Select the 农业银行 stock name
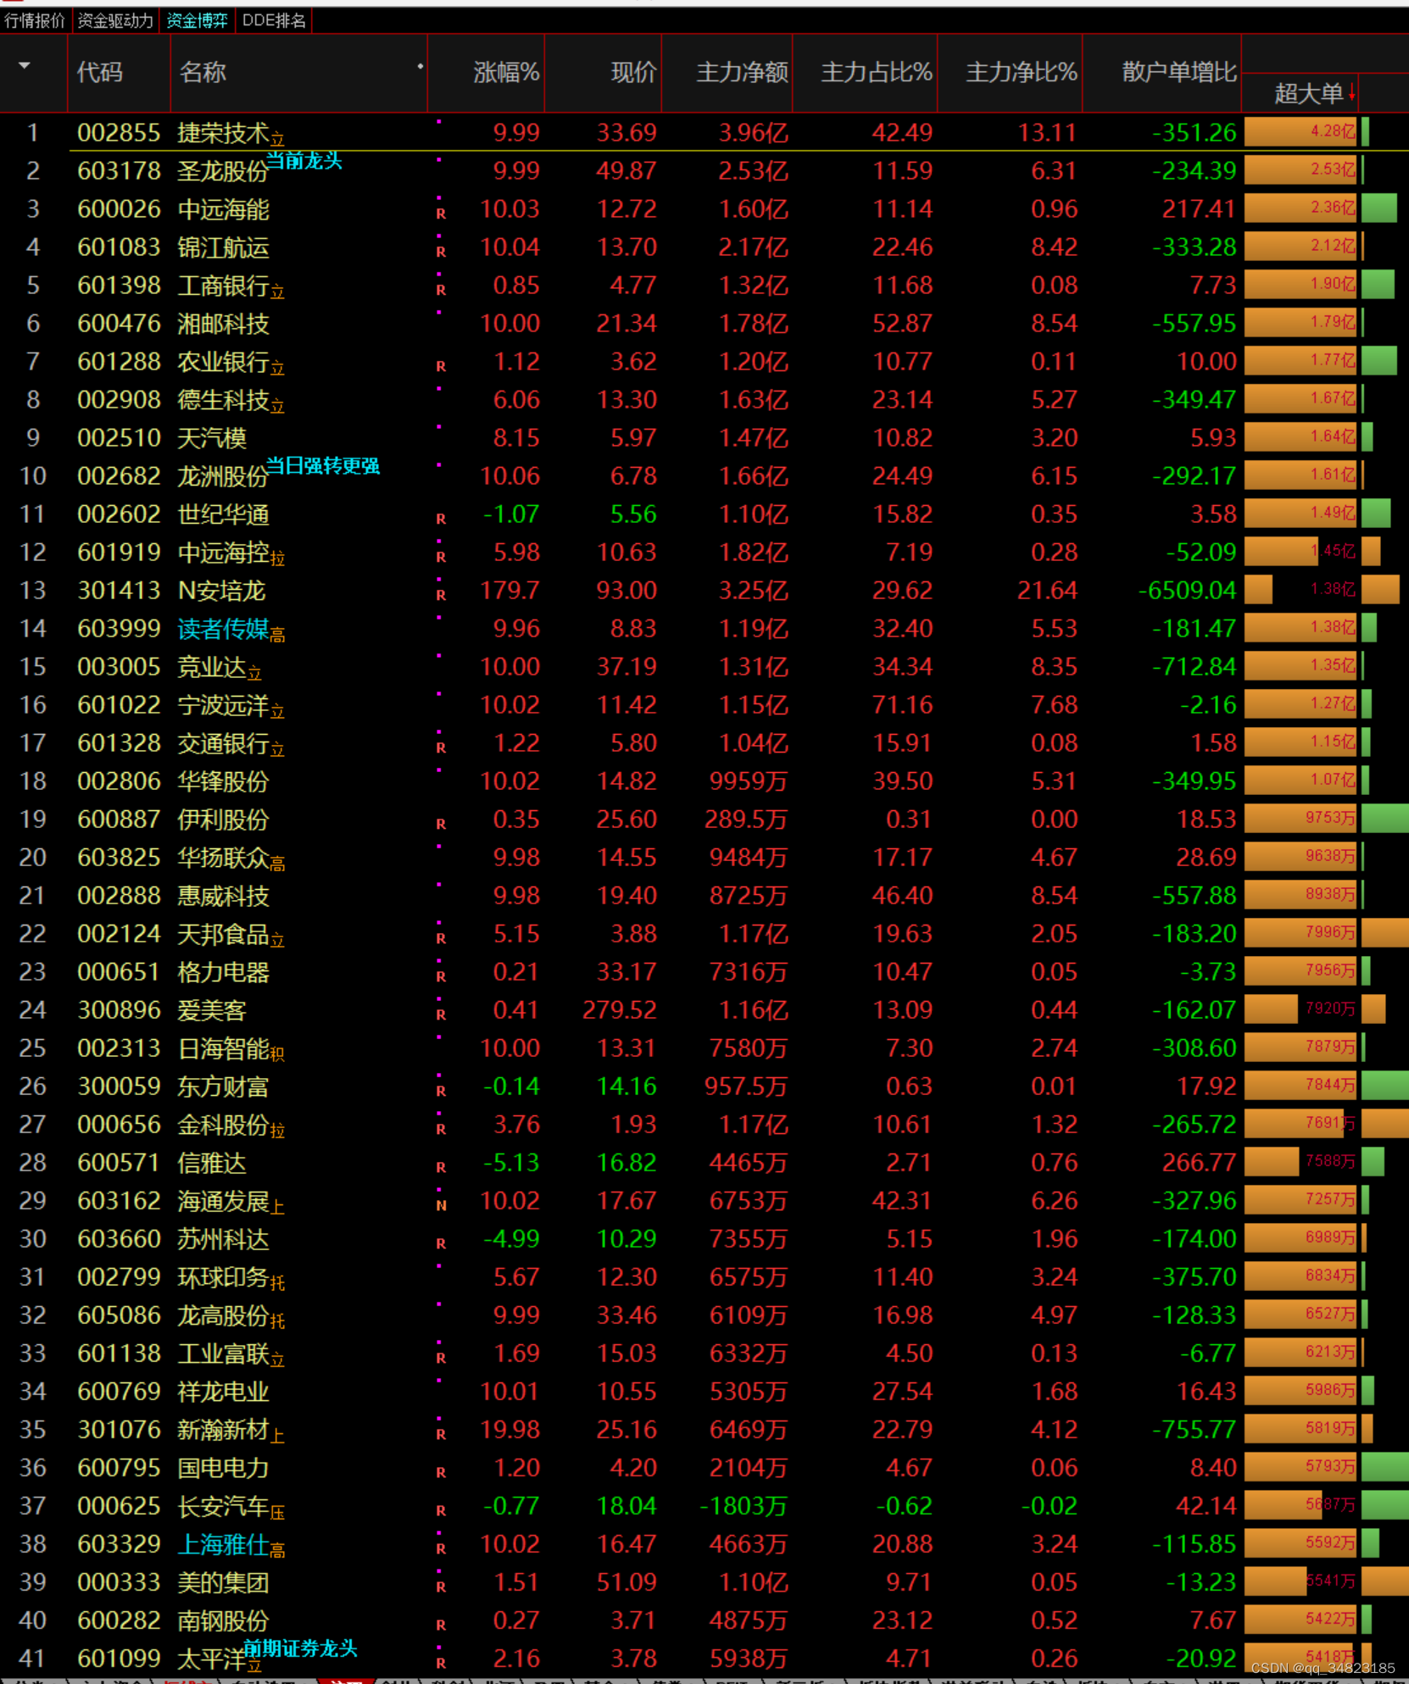The width and height of the screenshot is (1409, 1684). tap(223, 362)
